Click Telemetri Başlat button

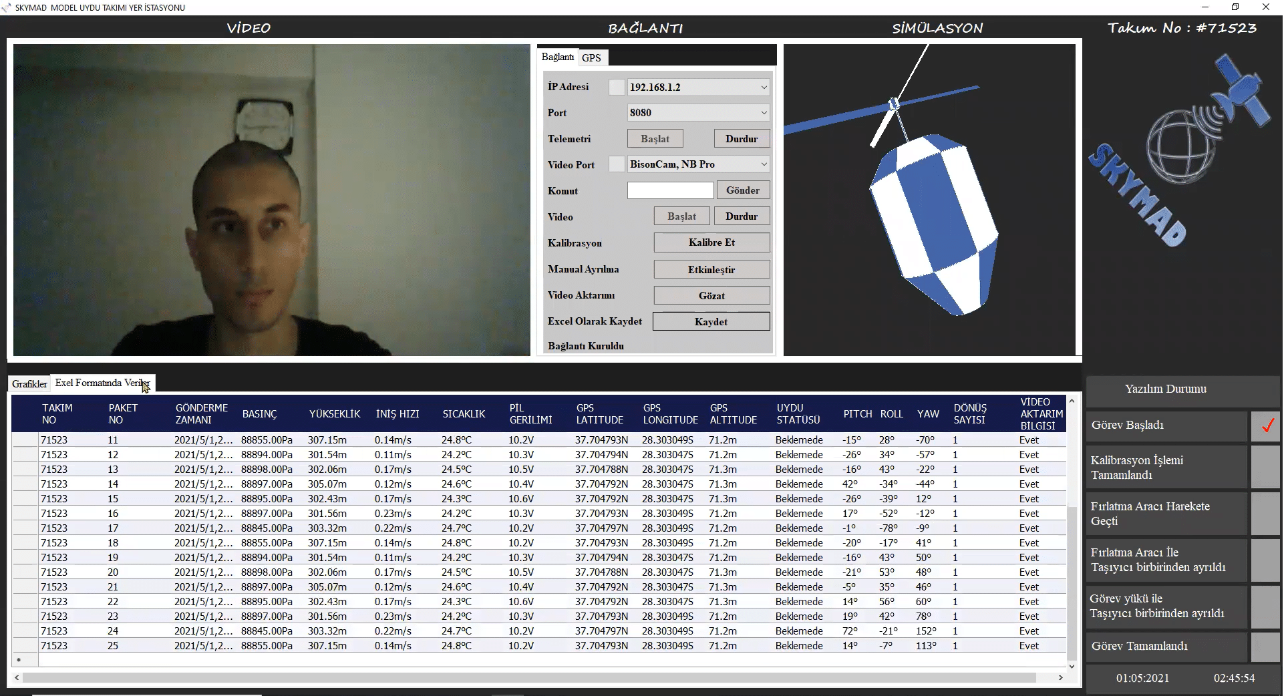(655, 139)
